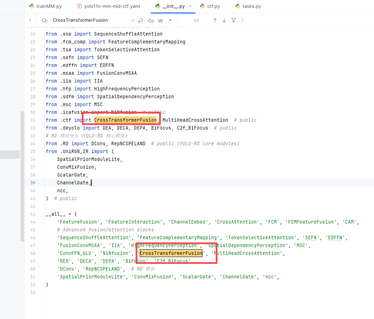Switch to the trainMM.py tab
Viewport: 374px width, 319px height.
pyautogui.click(x=45, y=6)
